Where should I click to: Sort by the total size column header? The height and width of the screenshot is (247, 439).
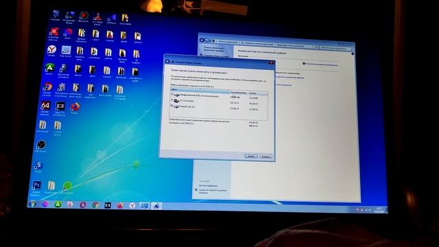pos(239,92)
